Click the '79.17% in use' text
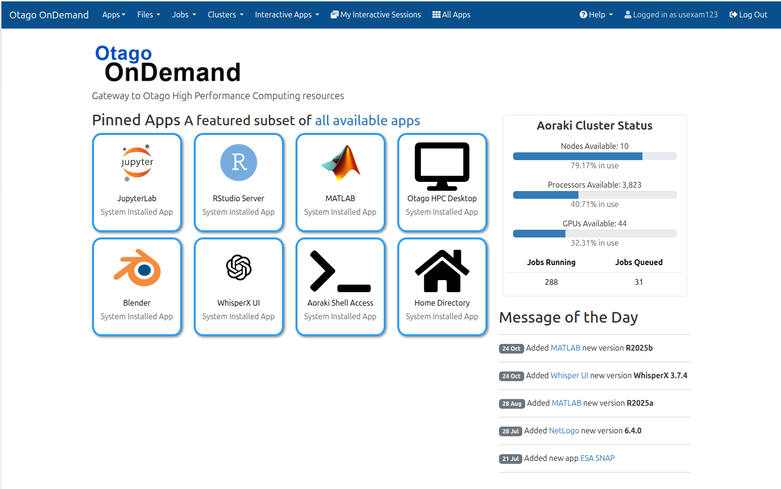The width and height of the screenshot is (781, 489). (x=594, y=165)
